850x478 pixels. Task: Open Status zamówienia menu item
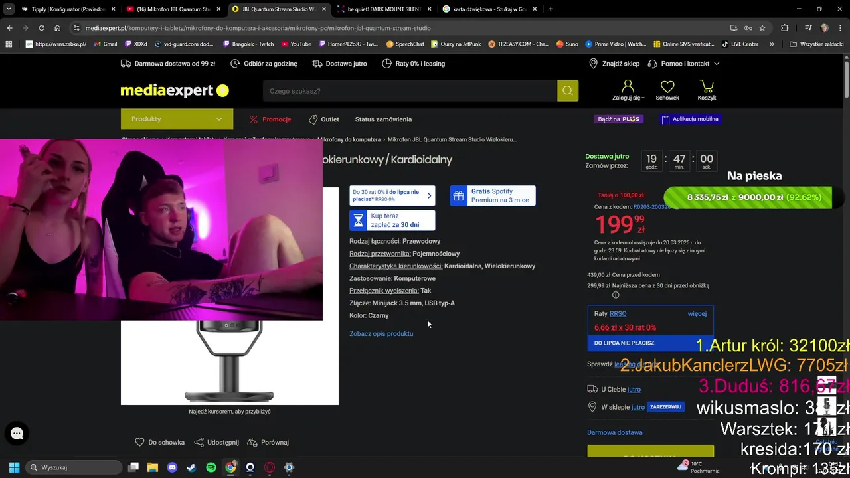click(x=383, y=119)
